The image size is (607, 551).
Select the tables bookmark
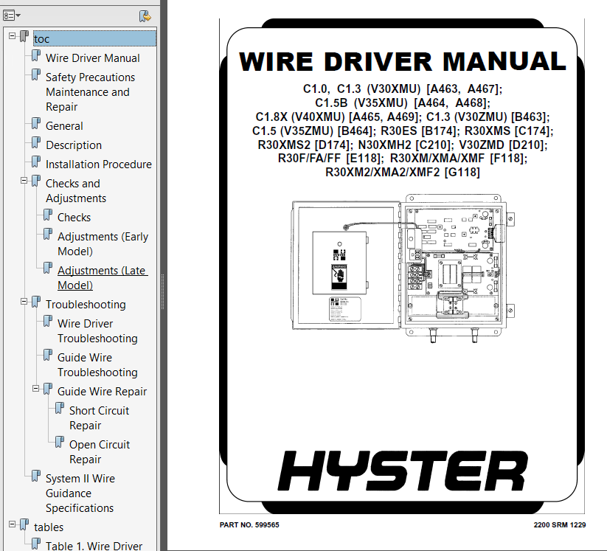coord(49,527)
